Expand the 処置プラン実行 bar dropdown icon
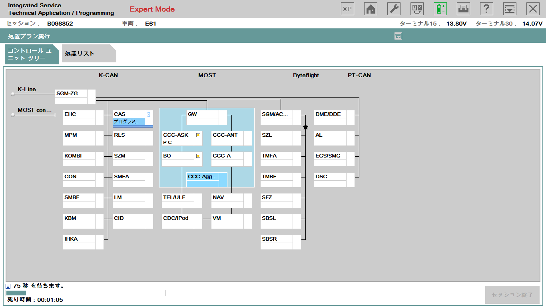546x307 pixels. pyautogui.click(x=398, y=36)
